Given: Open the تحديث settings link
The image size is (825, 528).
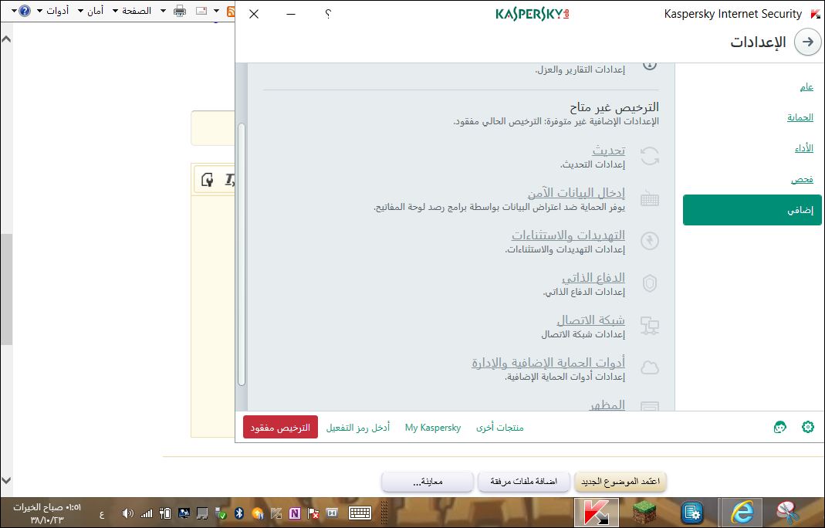Looking at the screenshot, I should pos(609,151).
